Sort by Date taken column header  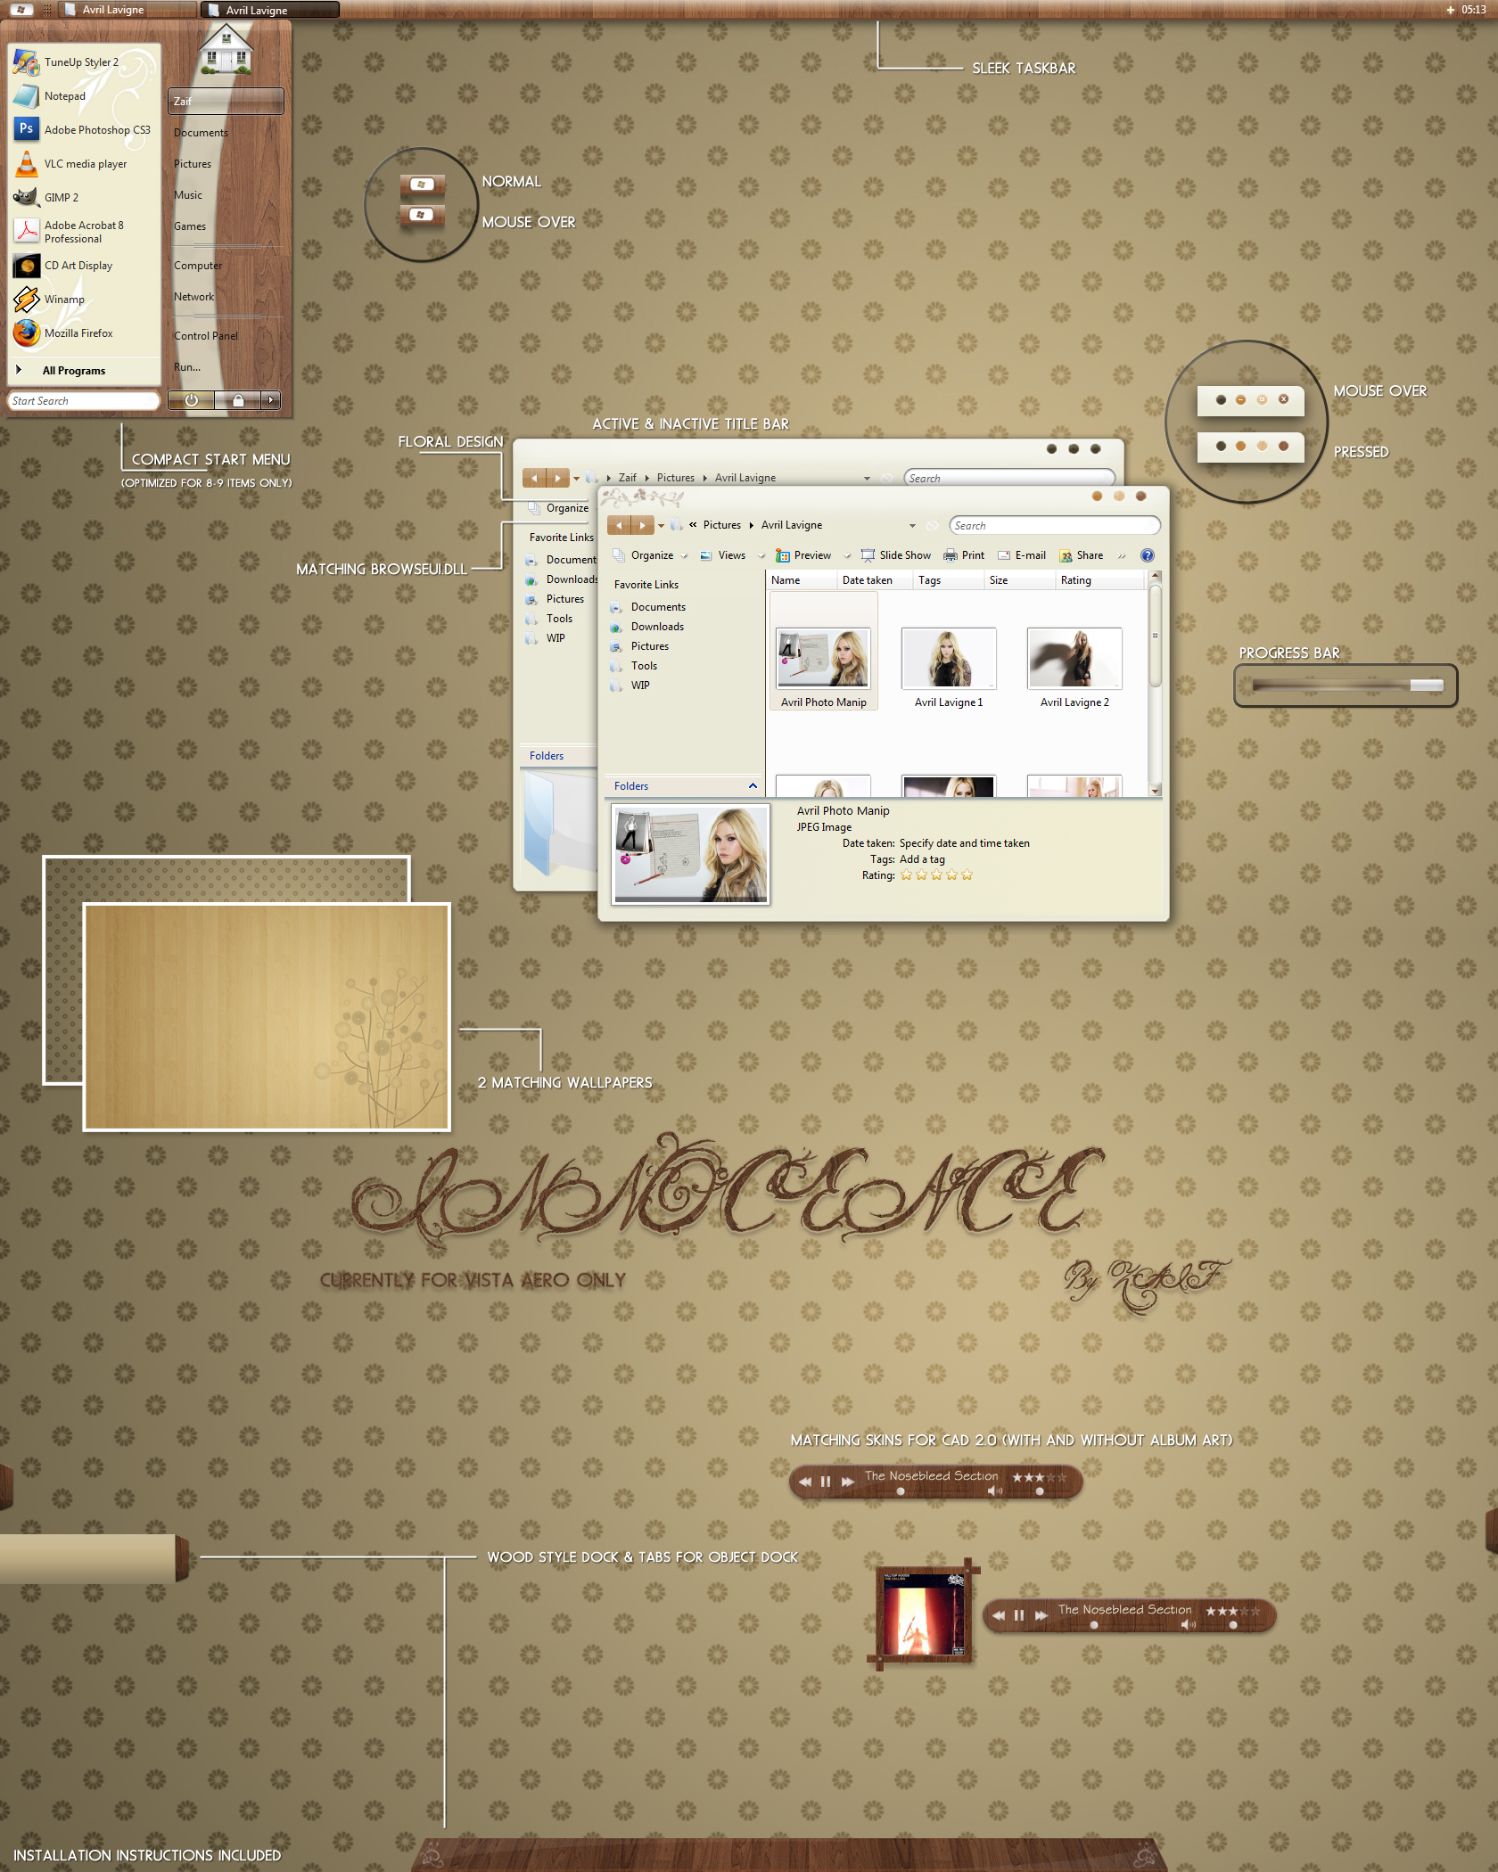[875, 580]
